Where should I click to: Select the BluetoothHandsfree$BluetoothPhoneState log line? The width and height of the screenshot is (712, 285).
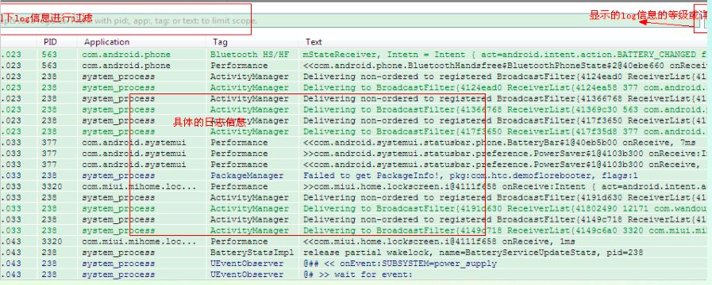[505, 66]
